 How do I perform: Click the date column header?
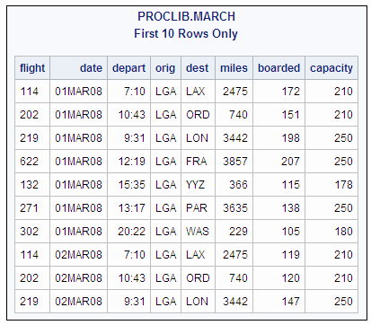pos(79,68)
